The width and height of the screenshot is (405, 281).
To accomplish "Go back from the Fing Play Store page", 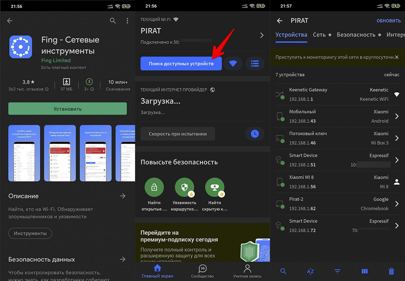I will (x=10, y=21).
